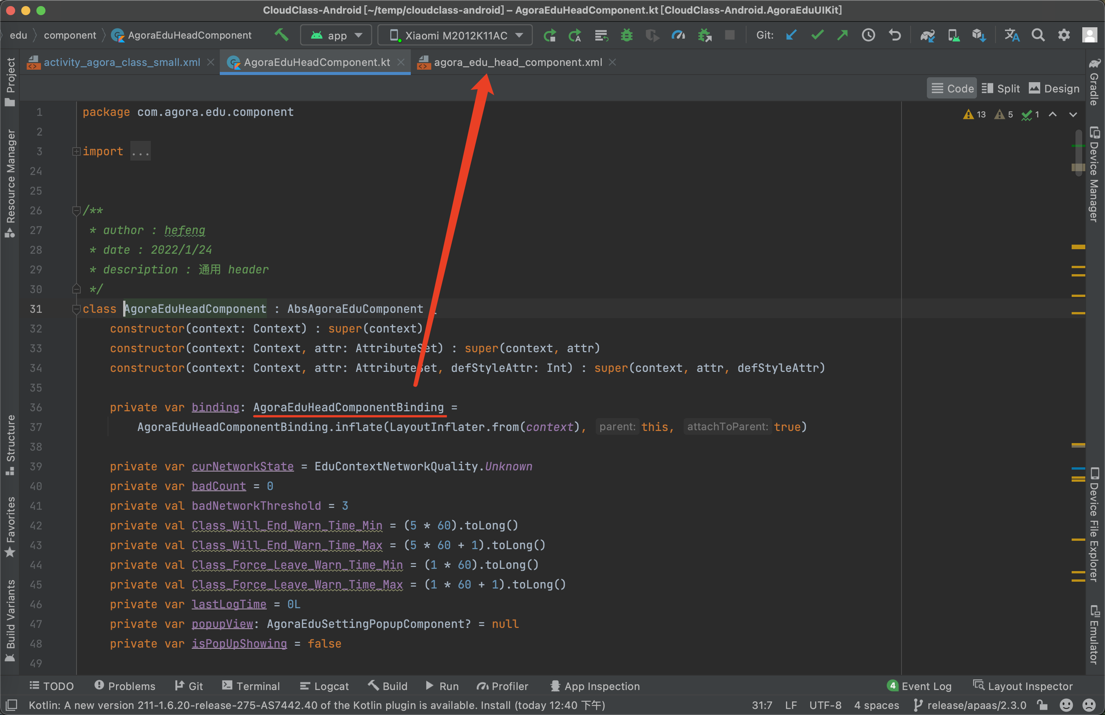1105x715 pixels.
Task: Go to previous highlighted error arrow
Action: point(1053,115)
